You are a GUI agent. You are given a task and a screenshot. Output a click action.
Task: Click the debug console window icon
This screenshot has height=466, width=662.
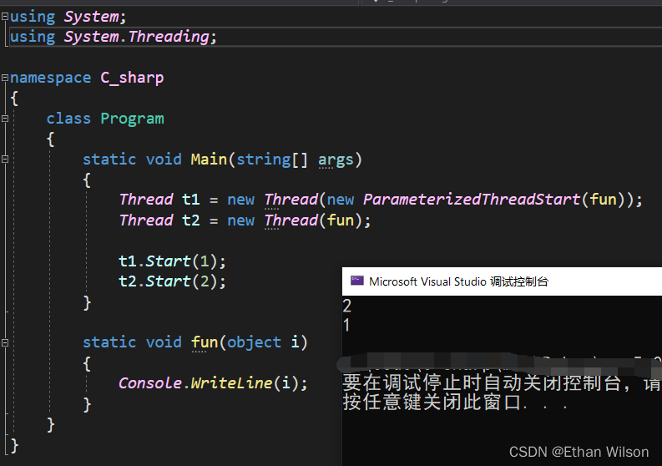[x=357, y=281]
